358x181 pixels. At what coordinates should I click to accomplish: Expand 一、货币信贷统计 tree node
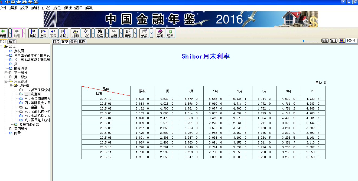coord(16,90)
